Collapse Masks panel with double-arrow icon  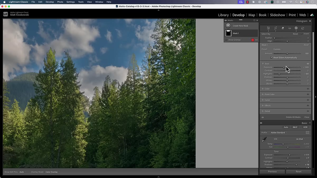(257, 20)
